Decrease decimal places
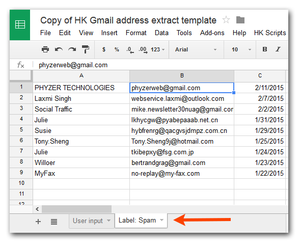 tap(130, 50)
